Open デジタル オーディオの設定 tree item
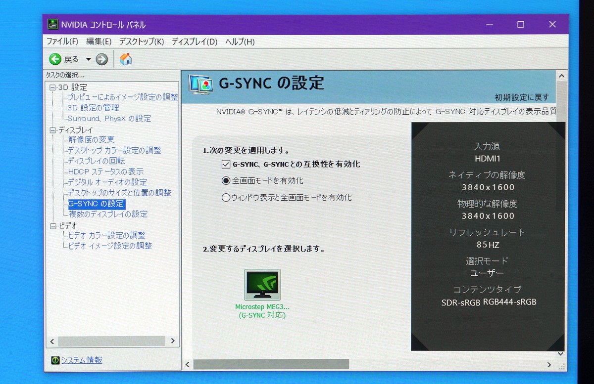The image size is (594, 384). tap(107, 182)
